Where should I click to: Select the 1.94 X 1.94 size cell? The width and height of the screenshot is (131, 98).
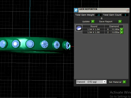93,29
